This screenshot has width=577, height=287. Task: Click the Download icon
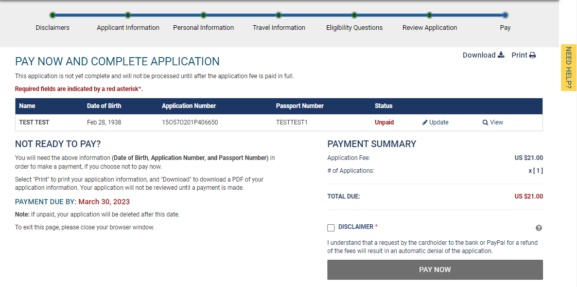coord(501,55)
